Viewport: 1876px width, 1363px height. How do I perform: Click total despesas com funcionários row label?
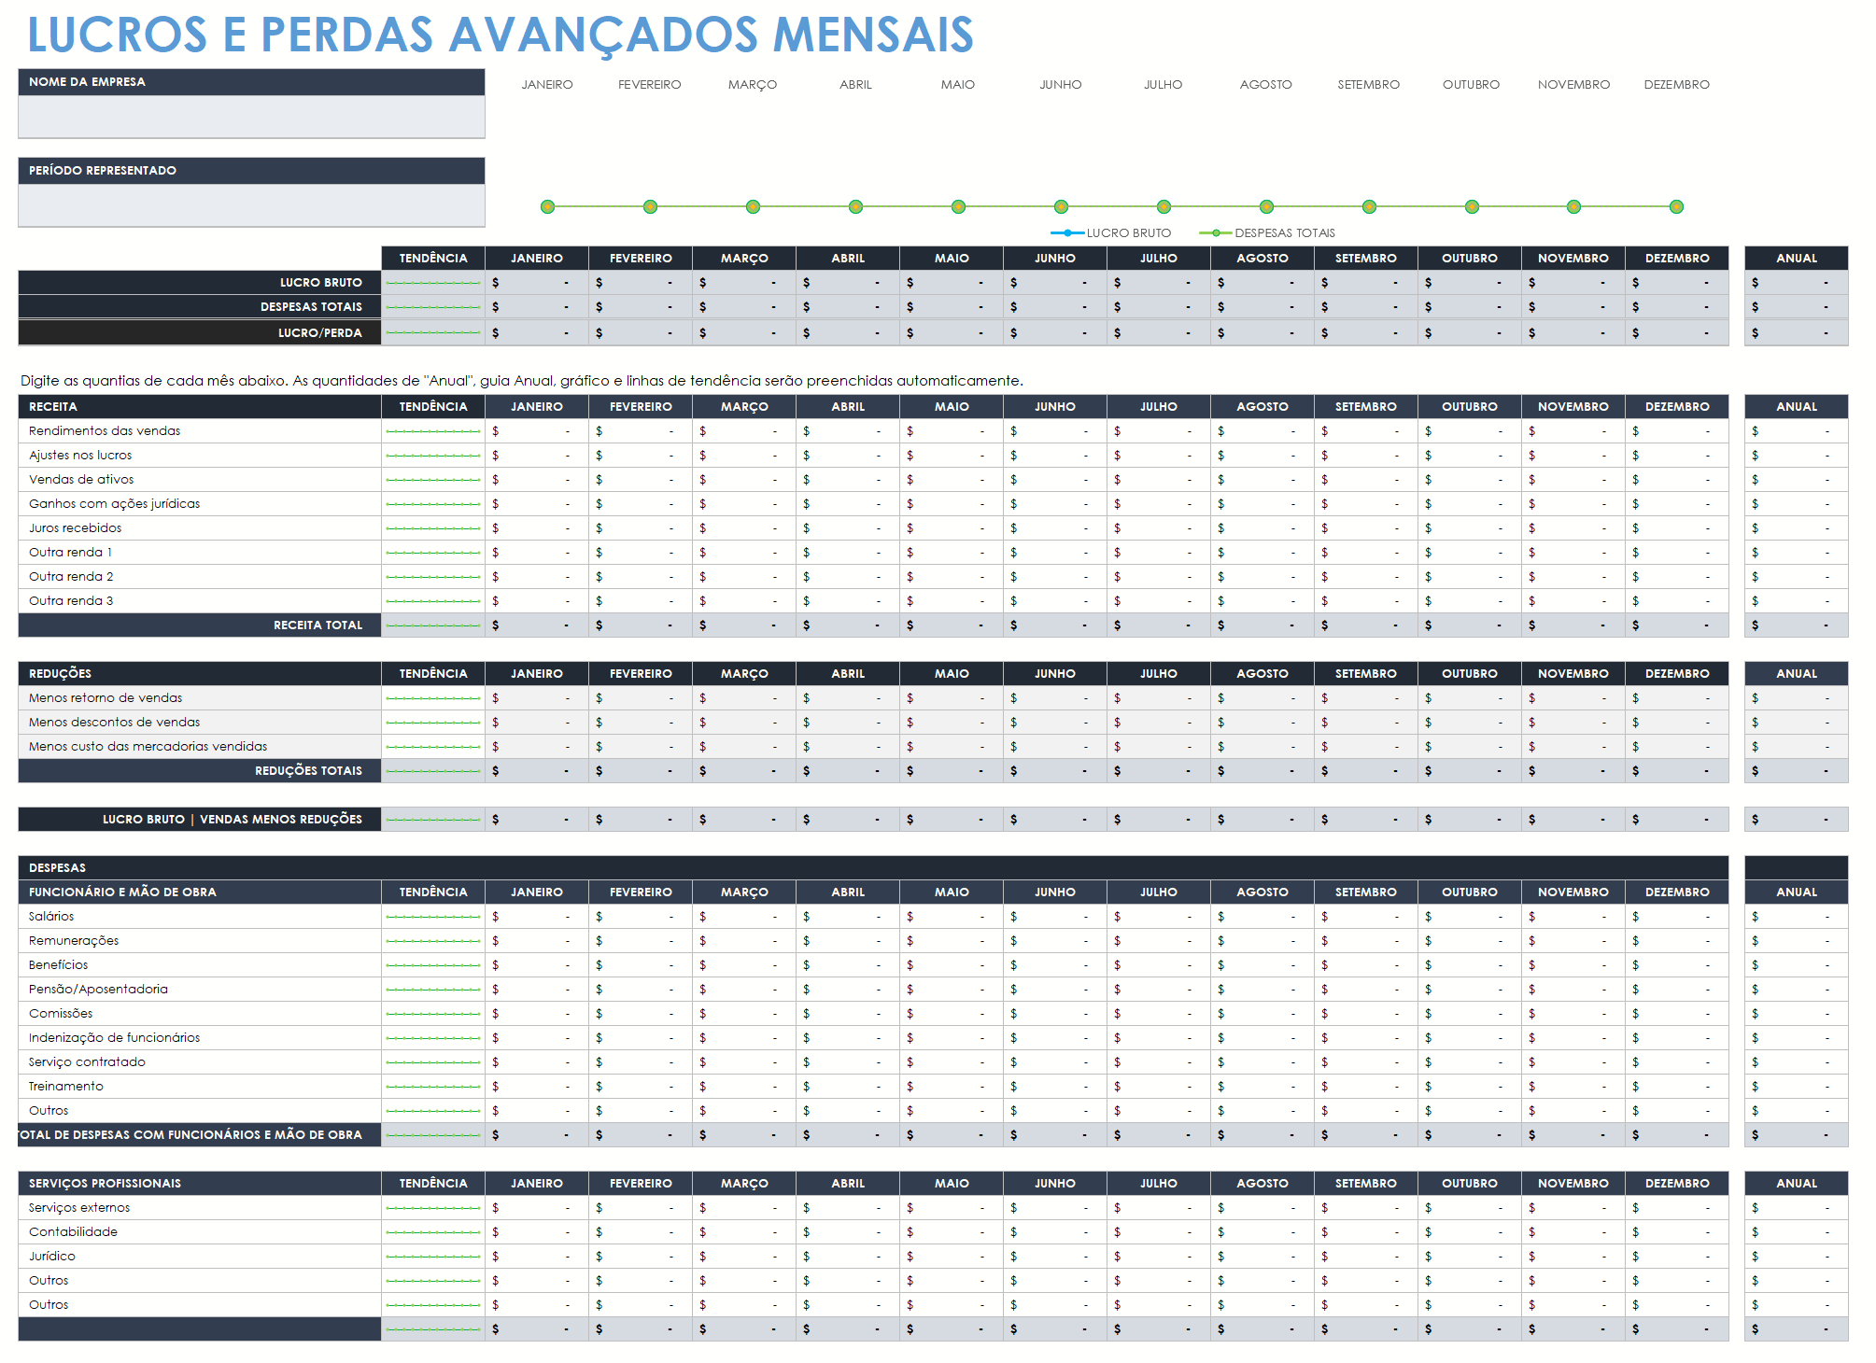coord(200,1134)
